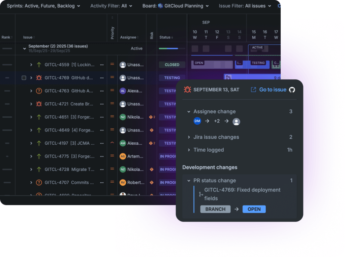Expand the GITCL-4721 issue row
This screenshot has height=257, width=345.
(31, 104)
